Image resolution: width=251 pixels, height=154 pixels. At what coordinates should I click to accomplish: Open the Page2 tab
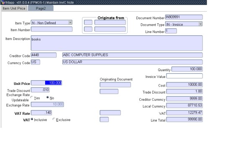click(41, 8)
